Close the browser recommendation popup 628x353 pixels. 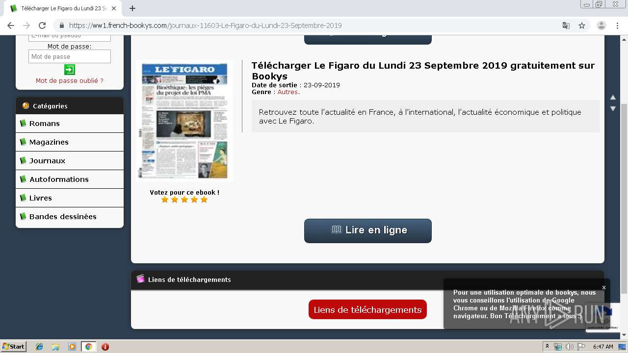pyautogui.click(x=604, y=287)
